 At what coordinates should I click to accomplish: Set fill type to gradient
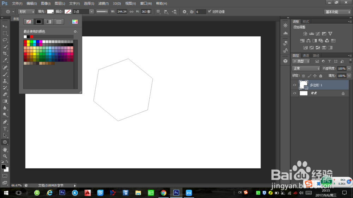pyautogui.click(x=49, y=21)
